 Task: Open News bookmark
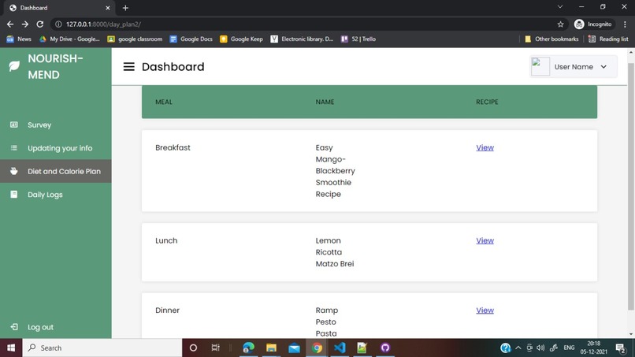point(19,39)
